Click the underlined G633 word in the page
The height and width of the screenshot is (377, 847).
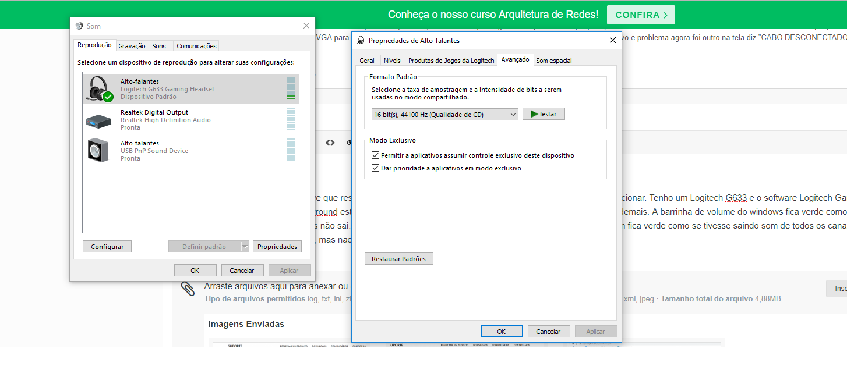pos(736,198)
